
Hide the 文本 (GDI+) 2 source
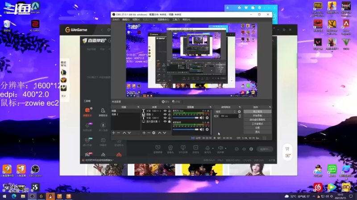[x=165, y=111]
